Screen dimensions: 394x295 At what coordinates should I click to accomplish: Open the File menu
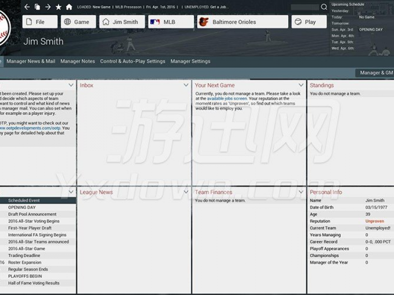40,22
